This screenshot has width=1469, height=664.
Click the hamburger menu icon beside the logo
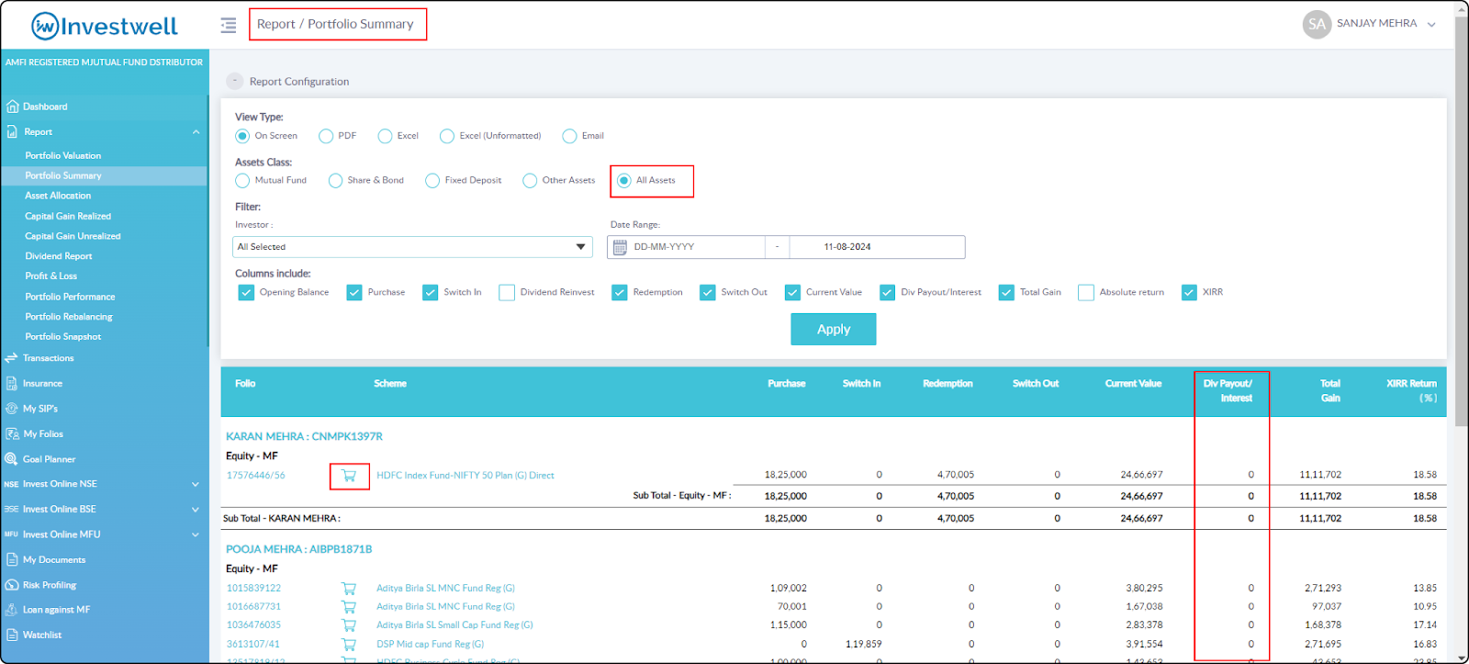229,25
